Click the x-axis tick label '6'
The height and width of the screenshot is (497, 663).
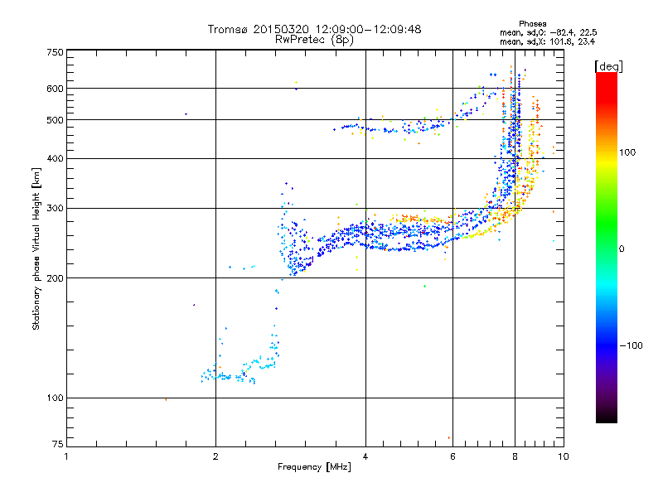[452, 456]
